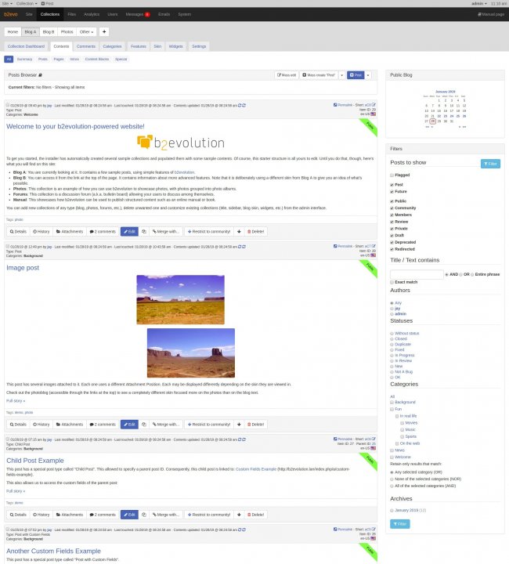Toggle the Deprecated checkbox
Viewport: 509px width, 564px height.
[x=392, y=242]
